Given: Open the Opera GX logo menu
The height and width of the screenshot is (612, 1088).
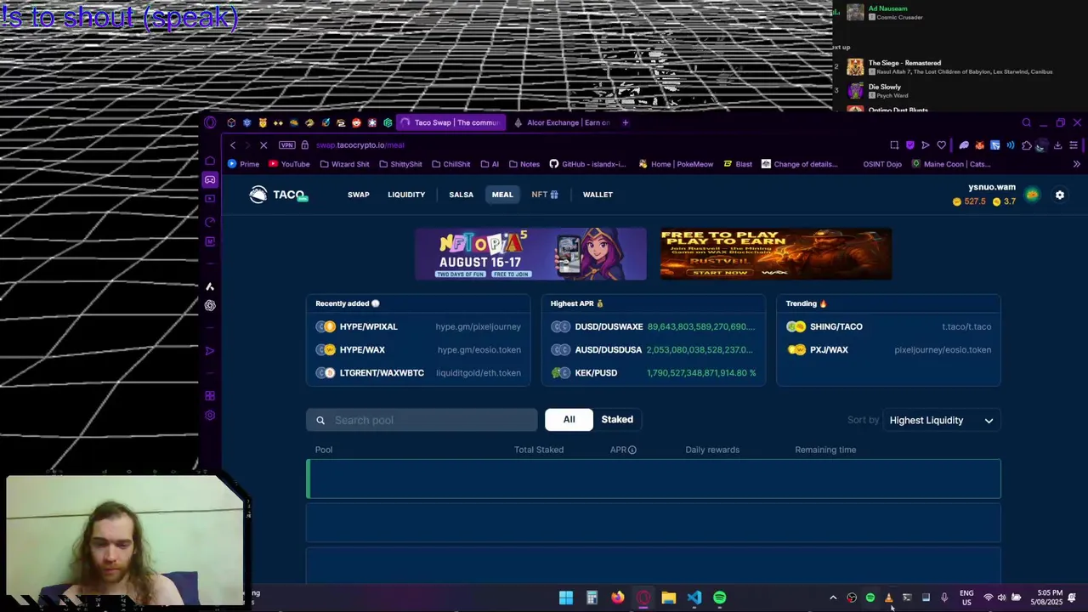Looking at the screenshot, I should pyautogui.click(x=210, y=123).
